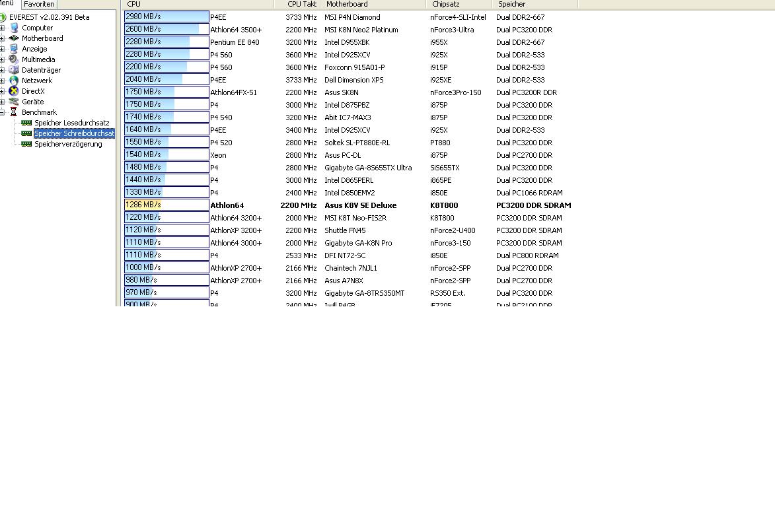
Task: Click DFI NT72-SC motherboard entry
Action: [x=345, y=255]
